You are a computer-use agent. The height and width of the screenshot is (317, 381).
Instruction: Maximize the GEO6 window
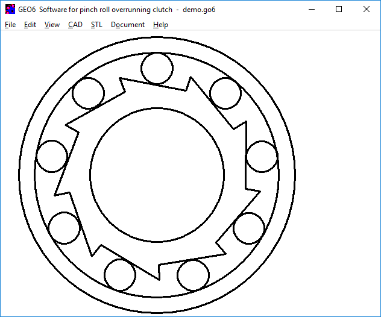[339, 10]
